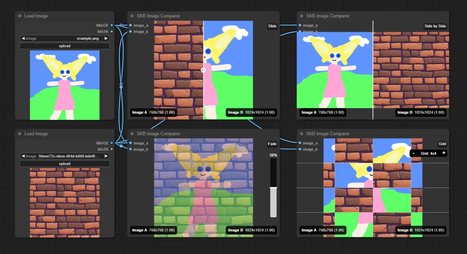Open the example.png image selection field
This screenshot has height=254, width=467.
pos(64,39)
